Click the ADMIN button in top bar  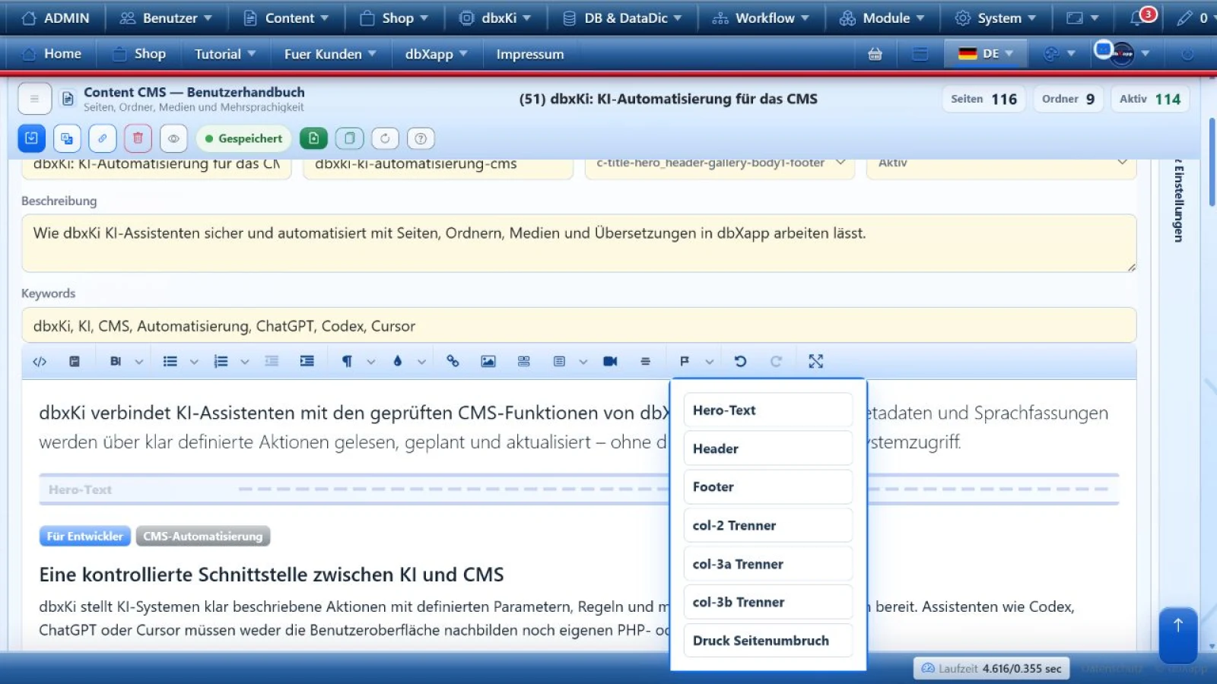56,18
